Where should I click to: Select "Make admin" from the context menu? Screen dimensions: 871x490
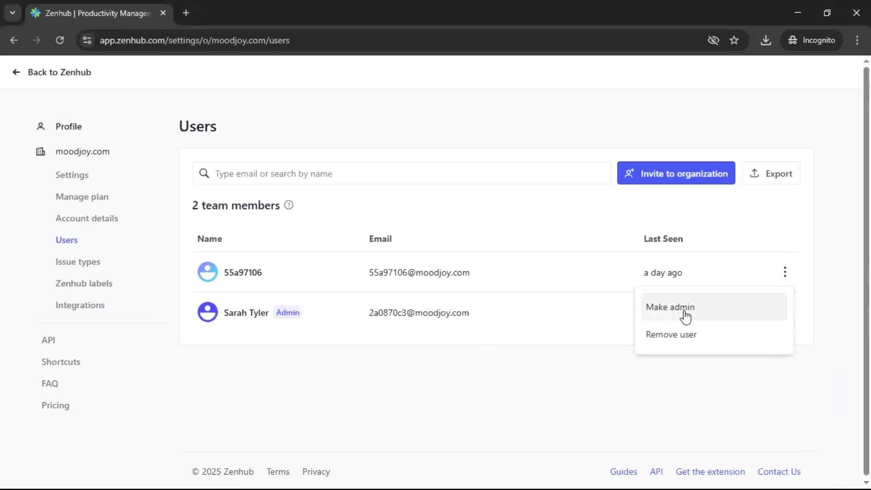pos(670,307)
